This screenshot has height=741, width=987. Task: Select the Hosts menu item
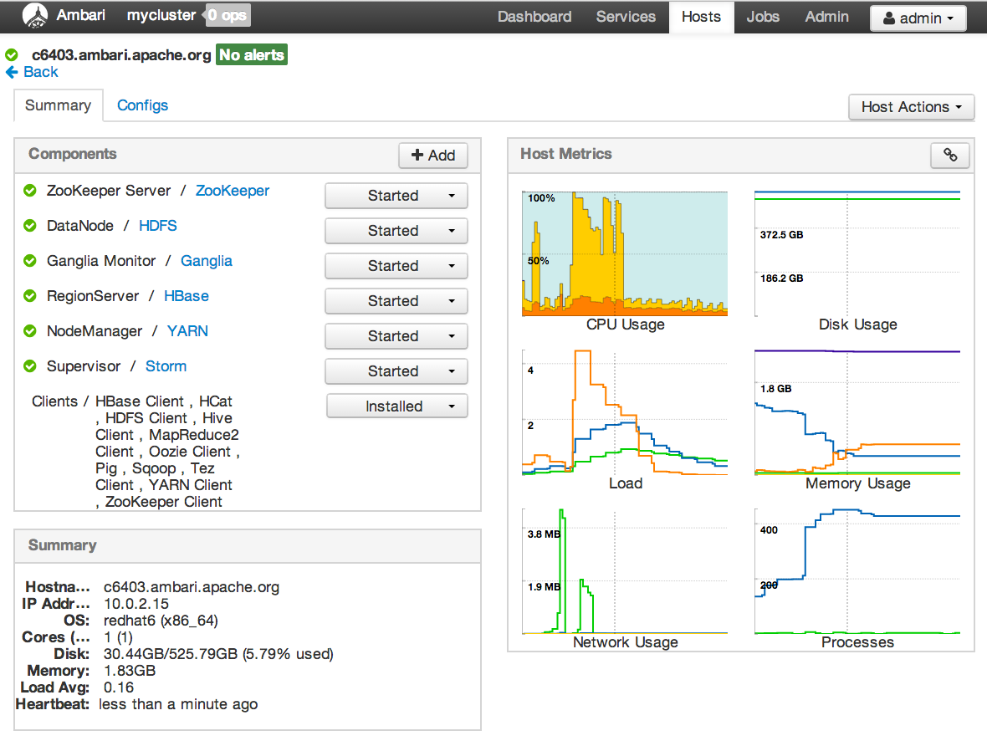coord(701,17)
